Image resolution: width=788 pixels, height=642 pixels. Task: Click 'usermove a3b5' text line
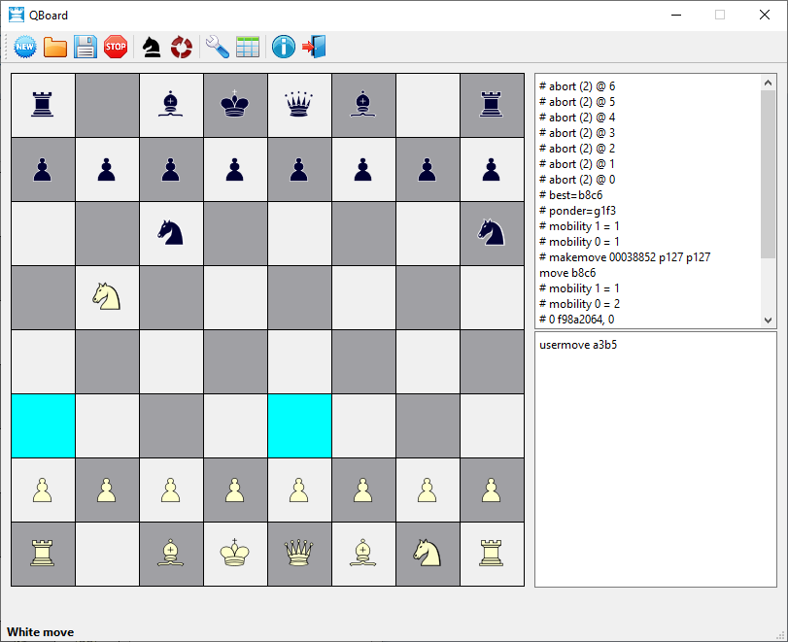[x=578, y=345]
